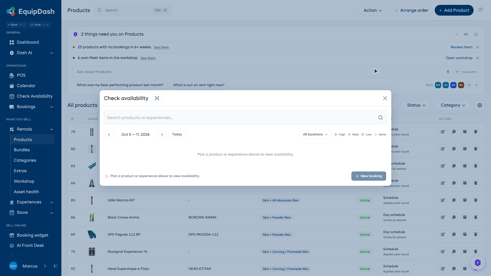Open the Action dropdown
491x276 pixels.
(x=373, y=10)
